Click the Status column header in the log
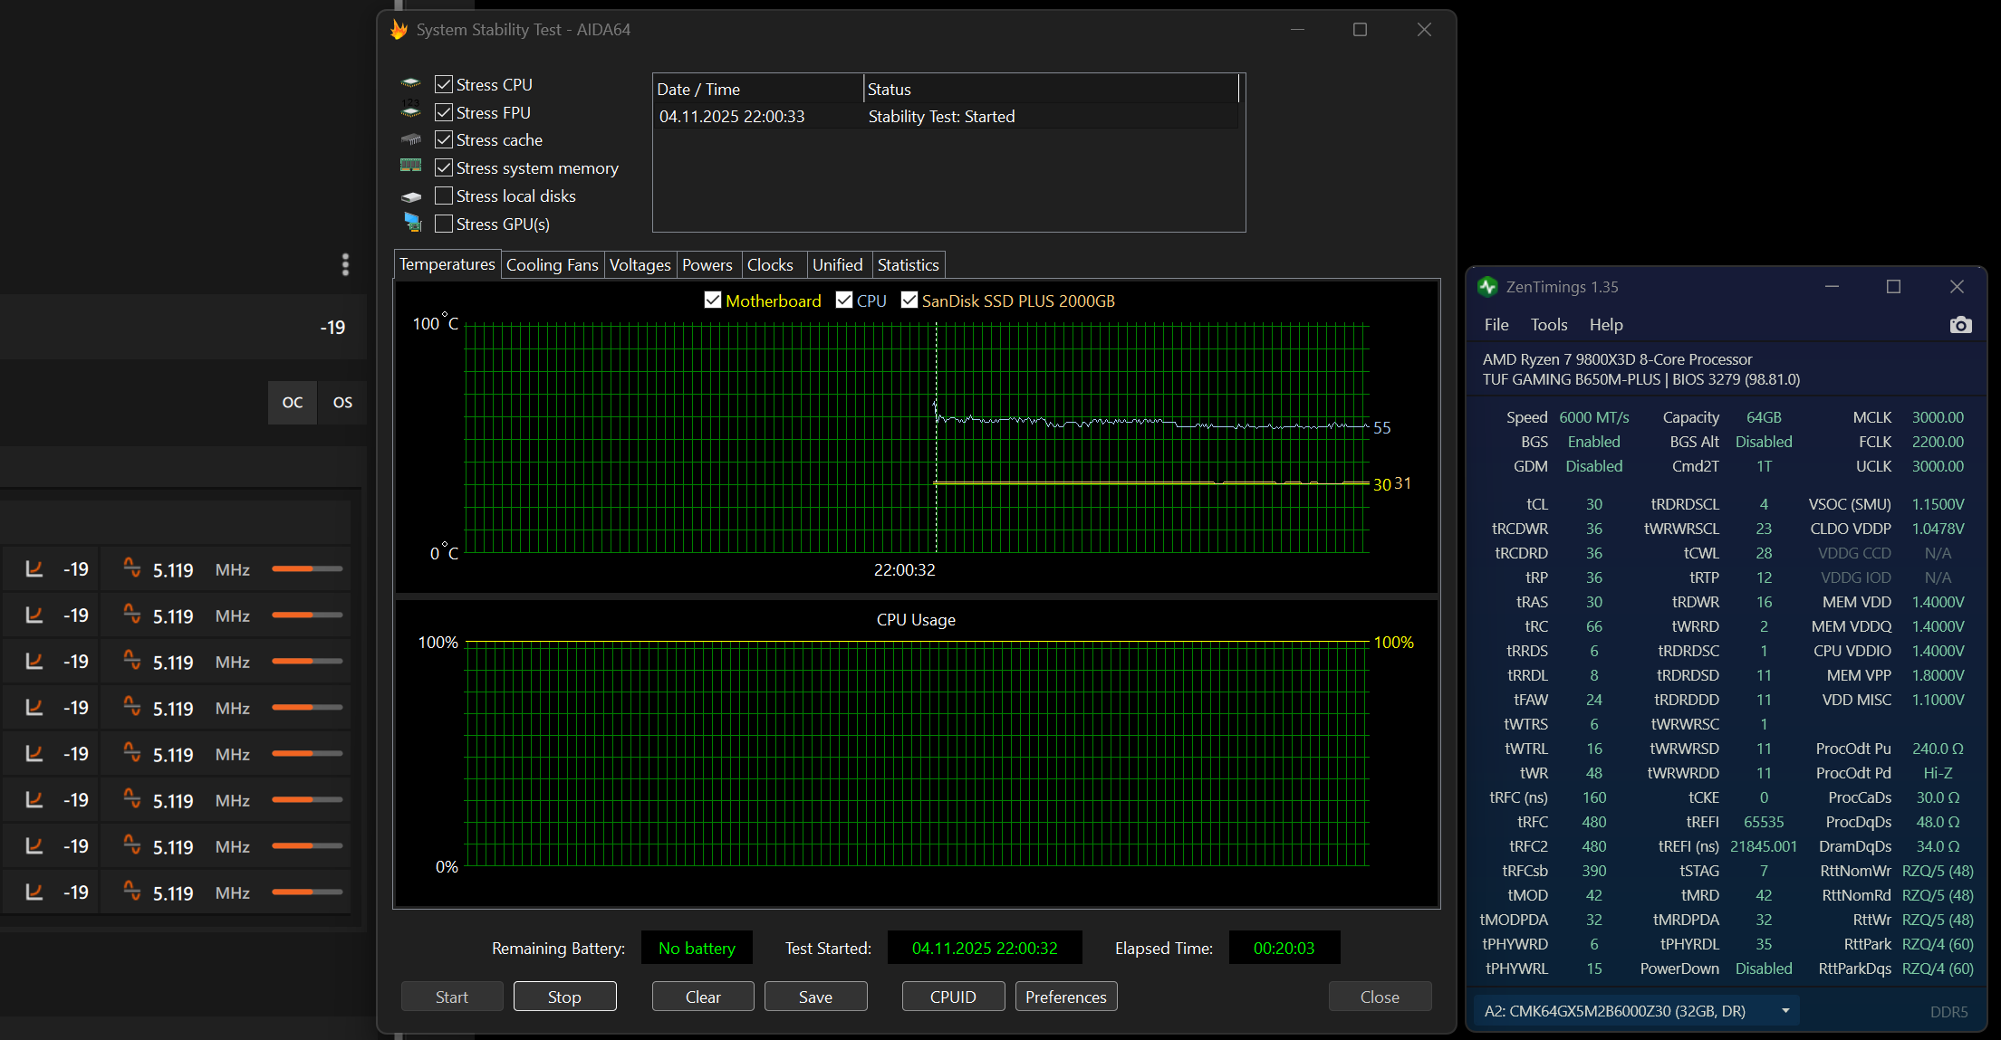2001x1040 pixels. [x=1051, y=89]
